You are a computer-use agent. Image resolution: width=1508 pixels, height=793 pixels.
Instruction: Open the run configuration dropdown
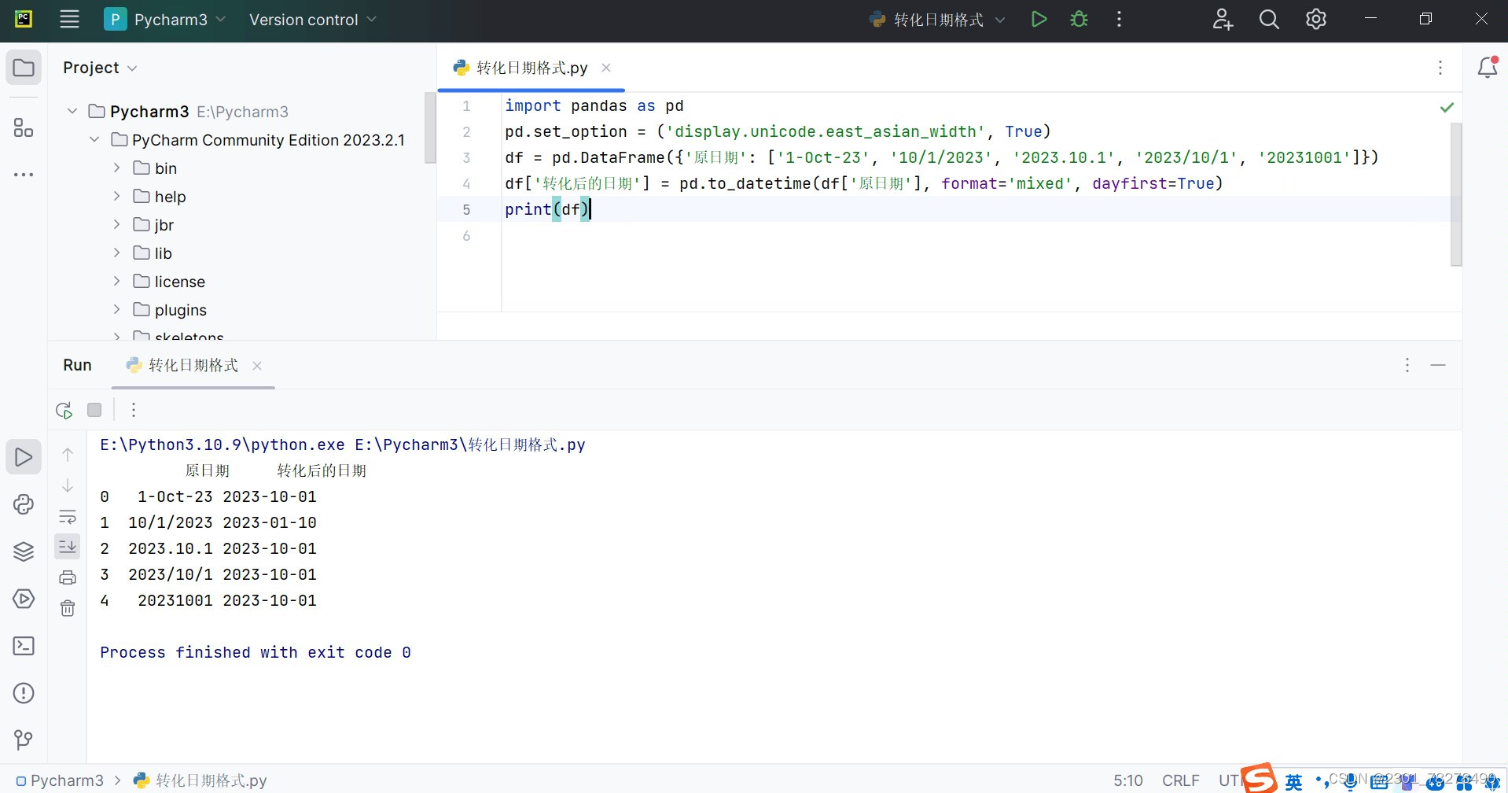point(1000,19)
